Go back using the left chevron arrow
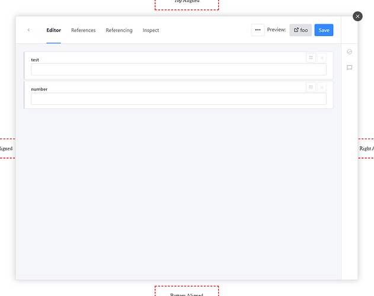This screenshot has width=374, height=296. click(28, 30)
